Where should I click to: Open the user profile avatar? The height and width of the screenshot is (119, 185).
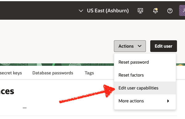(182, 10)
